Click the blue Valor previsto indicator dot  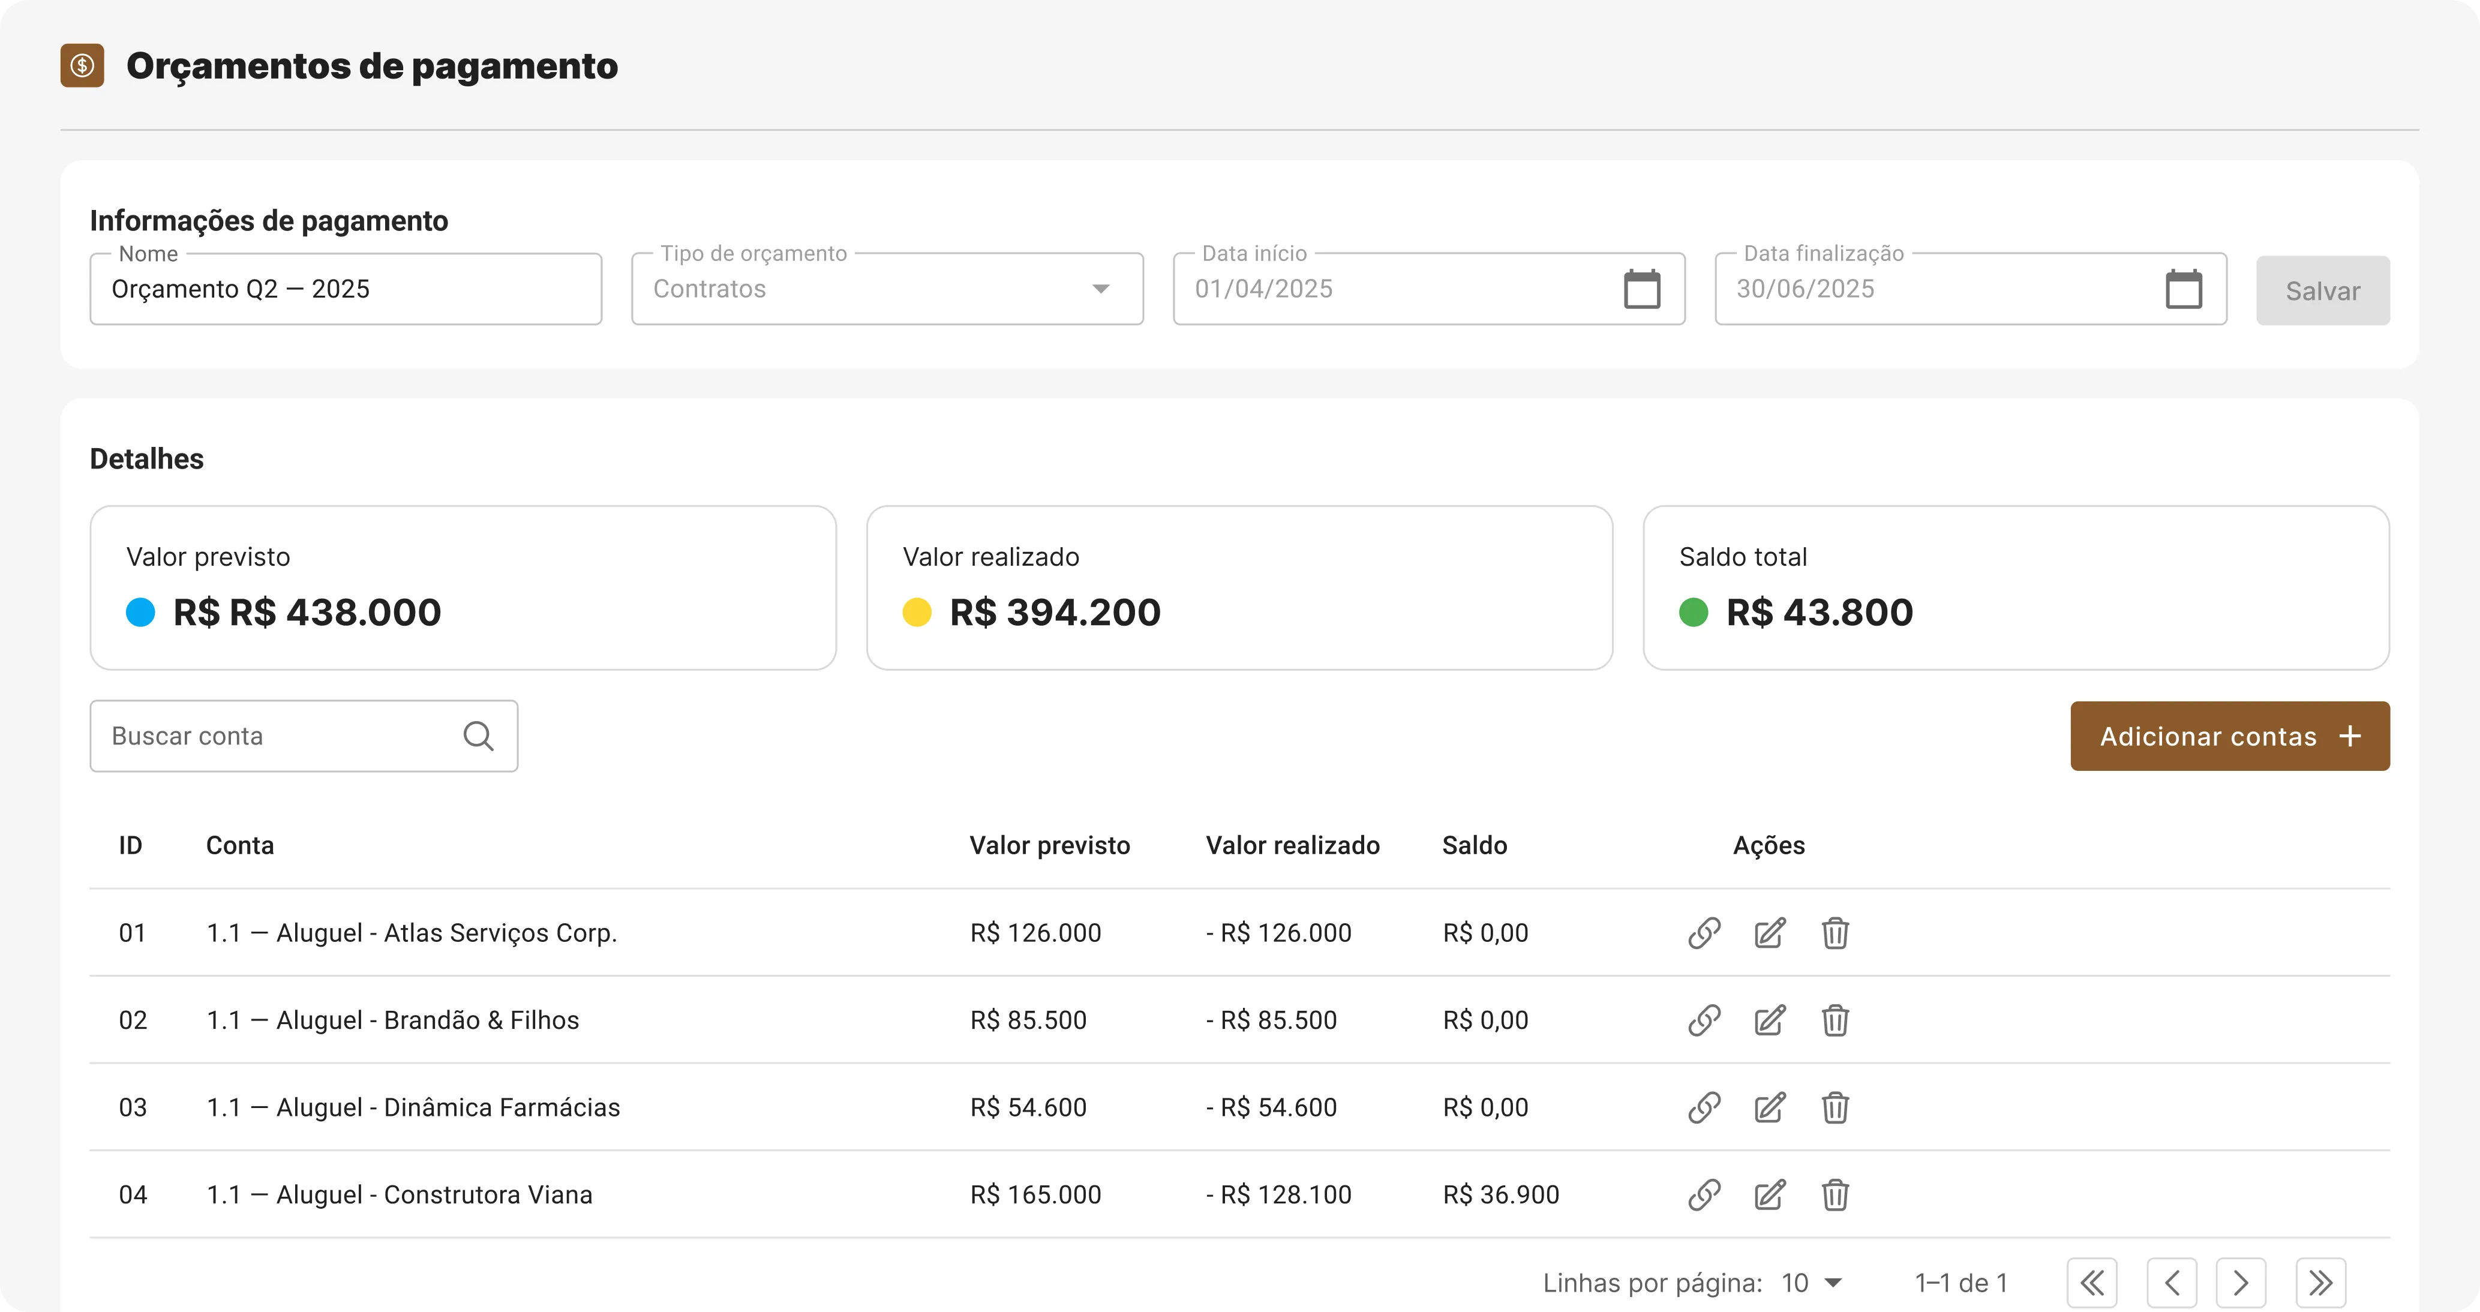(x=140, y=612)
